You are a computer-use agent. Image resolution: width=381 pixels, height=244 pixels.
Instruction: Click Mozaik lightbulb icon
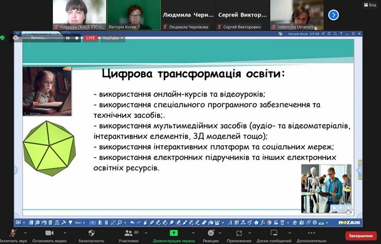pos(70,223)
